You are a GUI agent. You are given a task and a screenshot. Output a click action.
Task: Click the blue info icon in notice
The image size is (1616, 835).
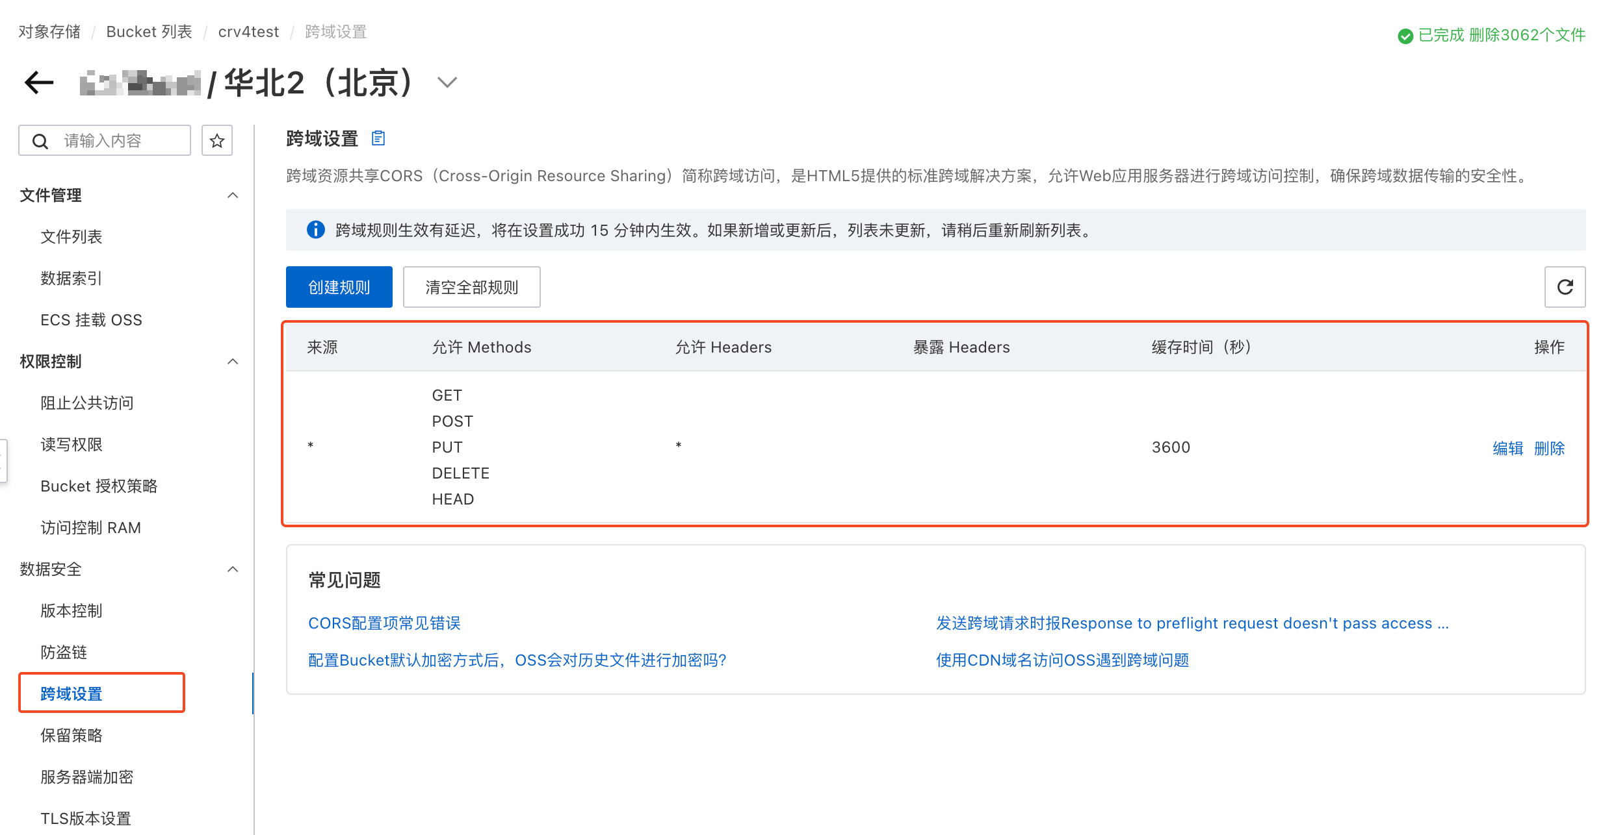316,230
